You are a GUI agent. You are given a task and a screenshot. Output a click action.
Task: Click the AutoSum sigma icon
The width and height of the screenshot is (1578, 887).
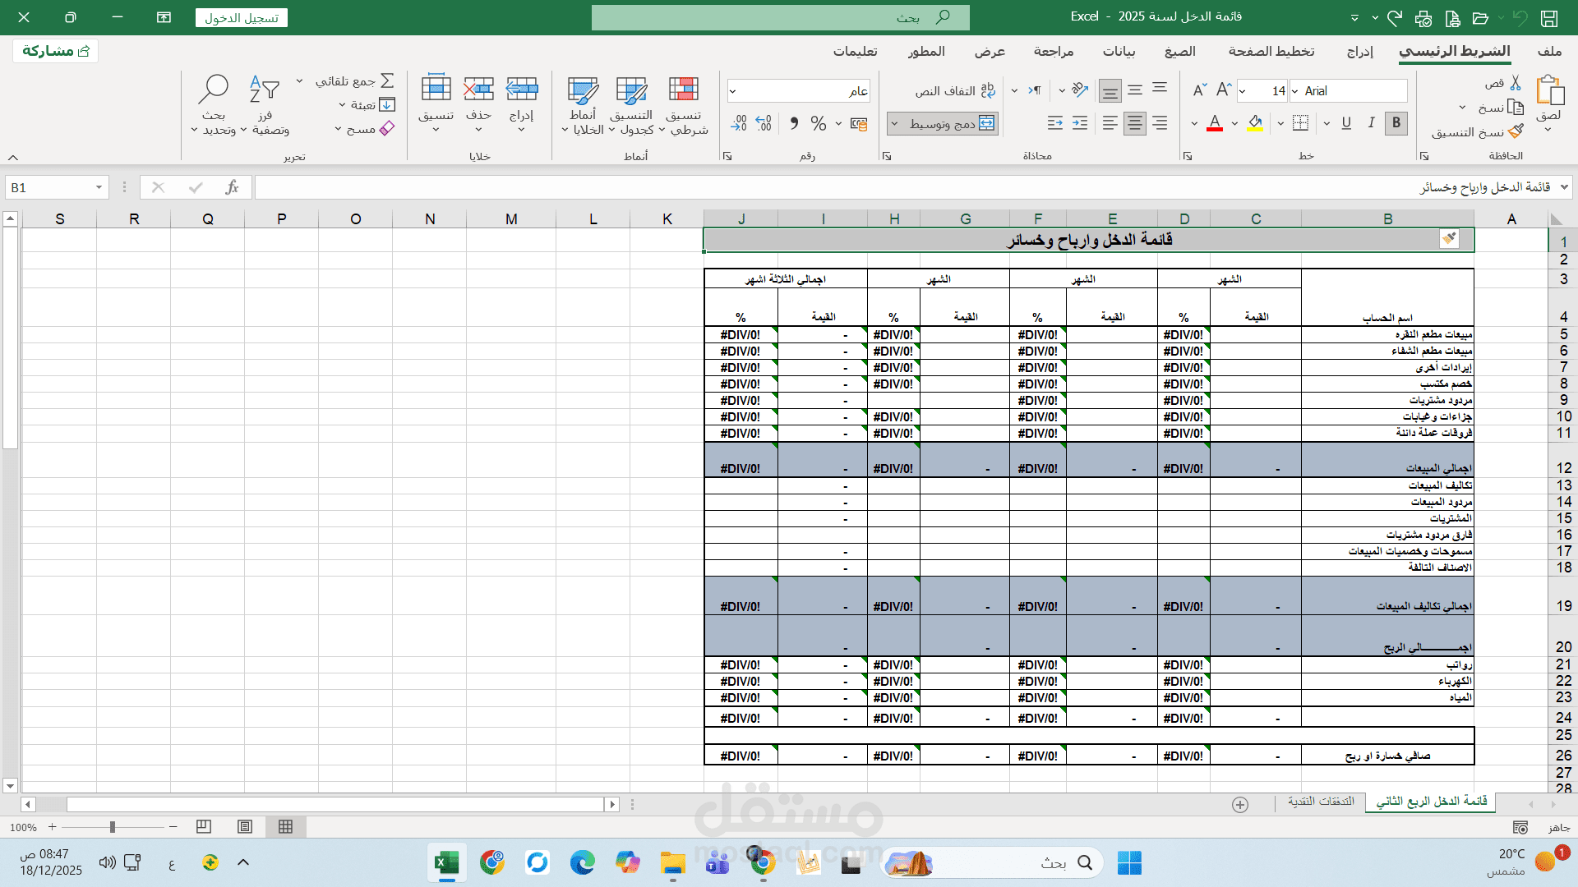coord(388,80)
